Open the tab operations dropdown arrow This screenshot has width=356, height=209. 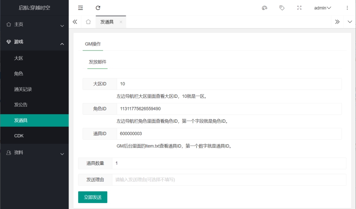point(350,22)
